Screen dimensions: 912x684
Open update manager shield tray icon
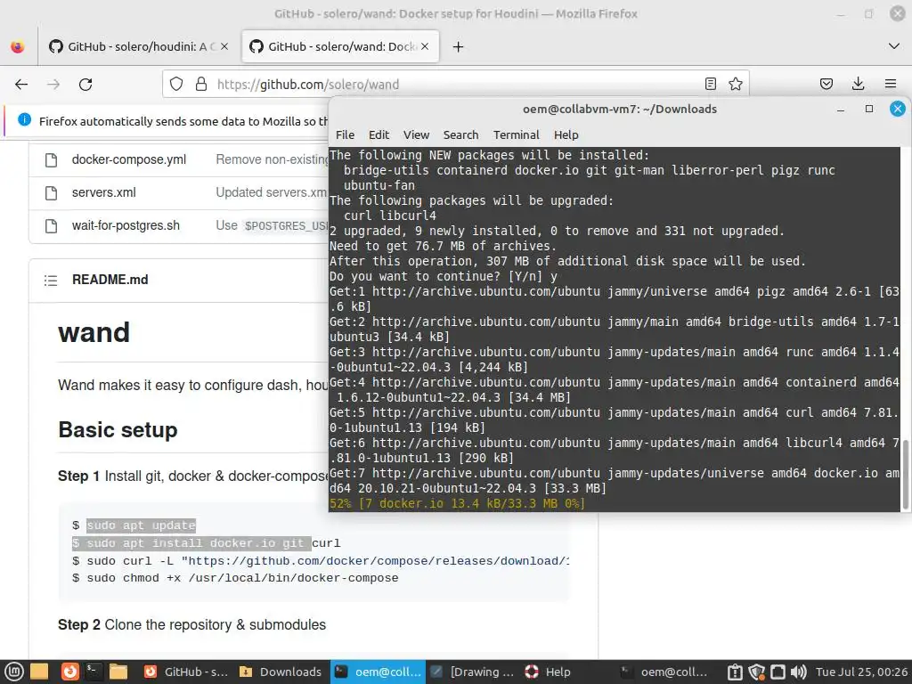[x=757, y=672]
